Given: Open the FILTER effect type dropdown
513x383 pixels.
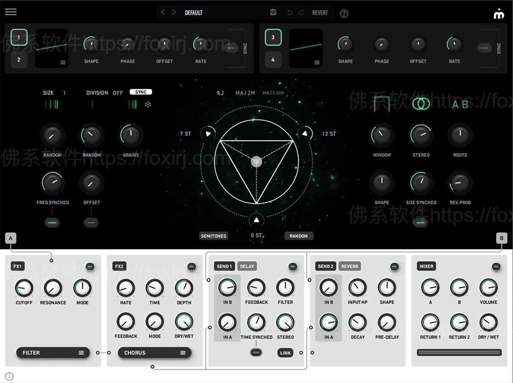Looking at the screenshot, I should 53,353.
